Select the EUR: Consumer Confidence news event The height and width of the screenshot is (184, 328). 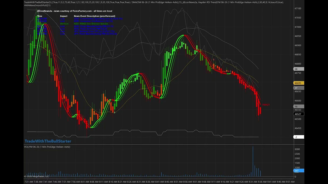pos(93,21)
